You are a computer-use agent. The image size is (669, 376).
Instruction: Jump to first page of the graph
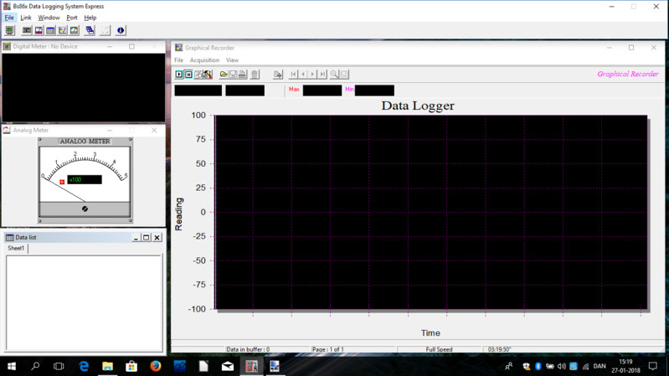(x=294, y=75)
